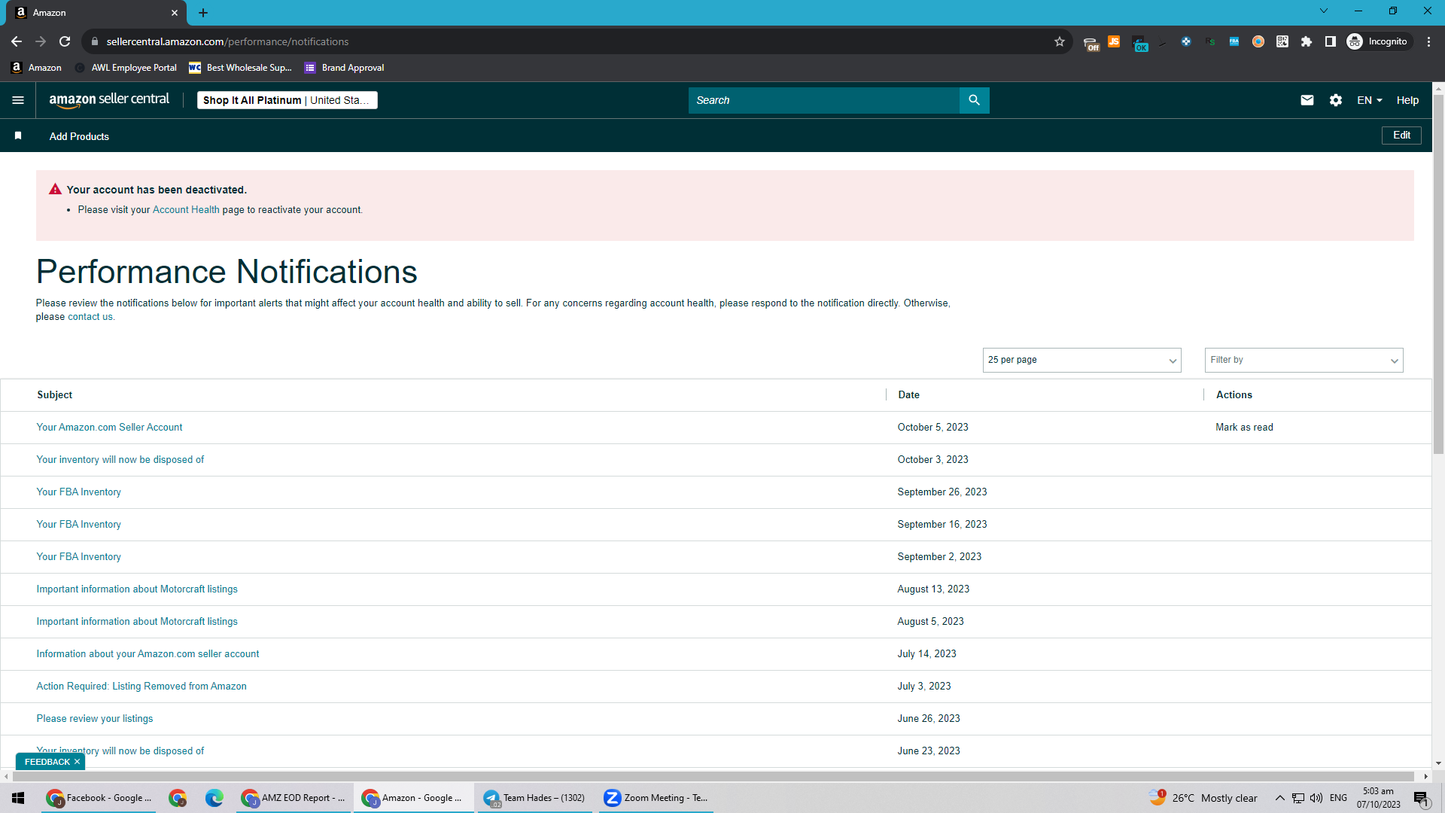Show hidden system tray icons

[x=1279, y=798]
